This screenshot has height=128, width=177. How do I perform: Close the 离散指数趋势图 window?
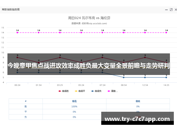176,10
